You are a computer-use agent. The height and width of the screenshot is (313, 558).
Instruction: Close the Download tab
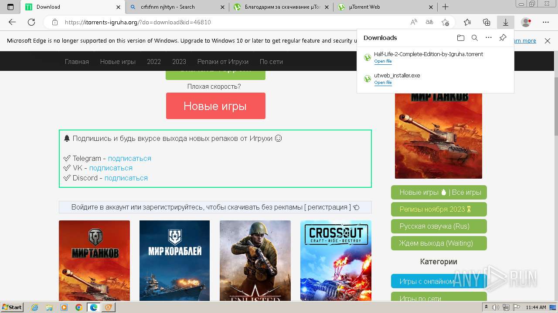pyautogui.click(x=118, y=7)
